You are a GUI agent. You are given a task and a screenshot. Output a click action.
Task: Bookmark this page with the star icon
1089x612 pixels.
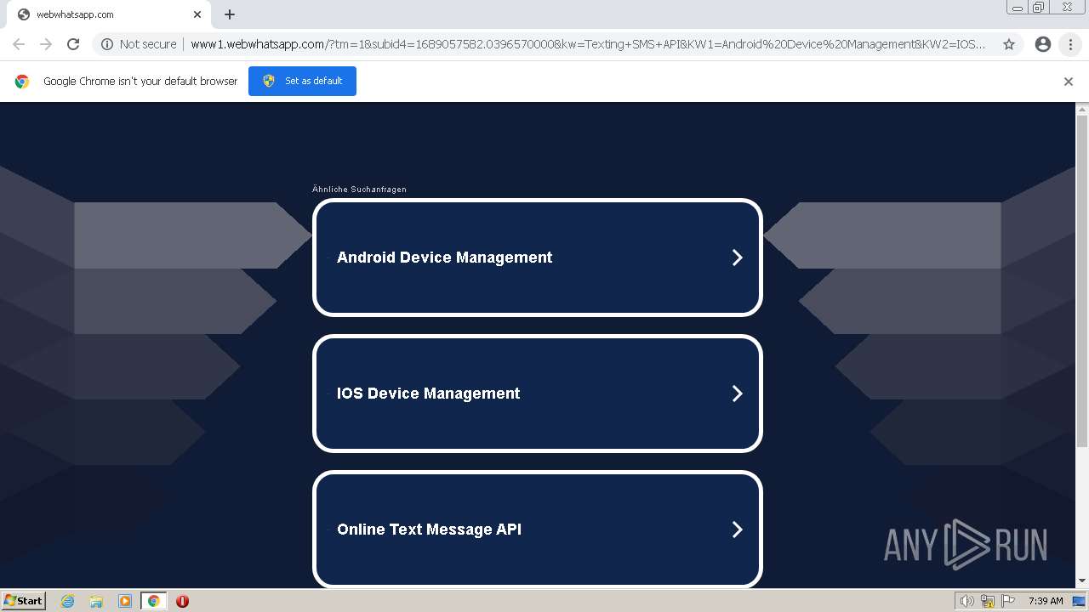(x=1009, y=44)
